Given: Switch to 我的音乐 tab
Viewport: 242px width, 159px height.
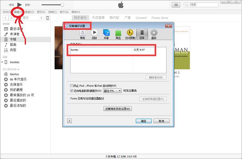Looking at the screenshot, I should (80, 18).
